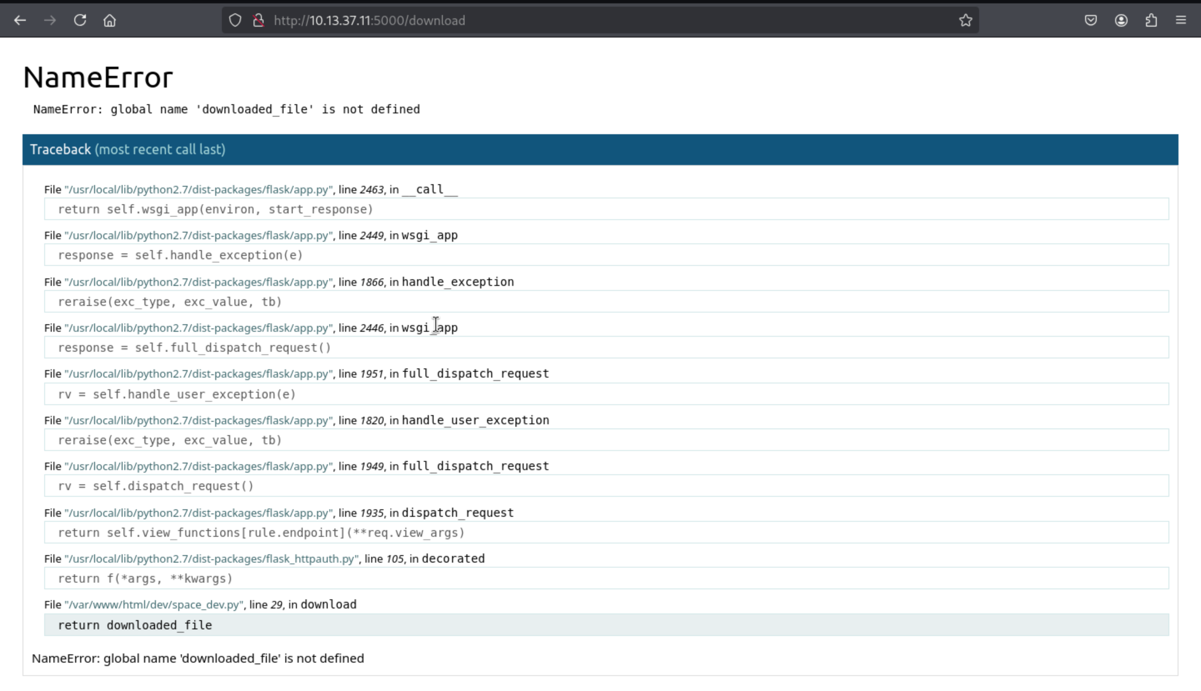This screenshot has height=691, width=1201.
Task: Select reraise code line under handle_user_exception
Action: (606, 441)
